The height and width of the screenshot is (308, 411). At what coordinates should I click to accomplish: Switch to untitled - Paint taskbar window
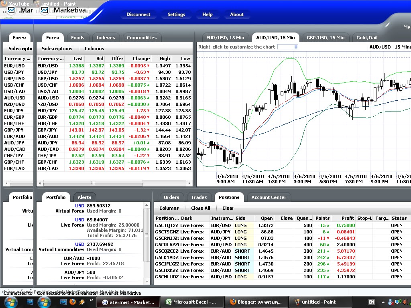coord(321,302)
